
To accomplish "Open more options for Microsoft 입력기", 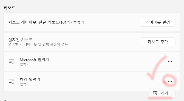I will (170, 61).
